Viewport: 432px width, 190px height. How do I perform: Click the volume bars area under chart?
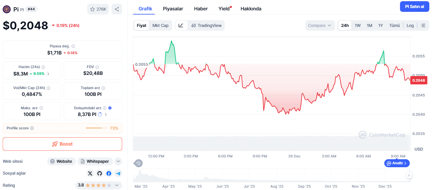coord(272,143)
